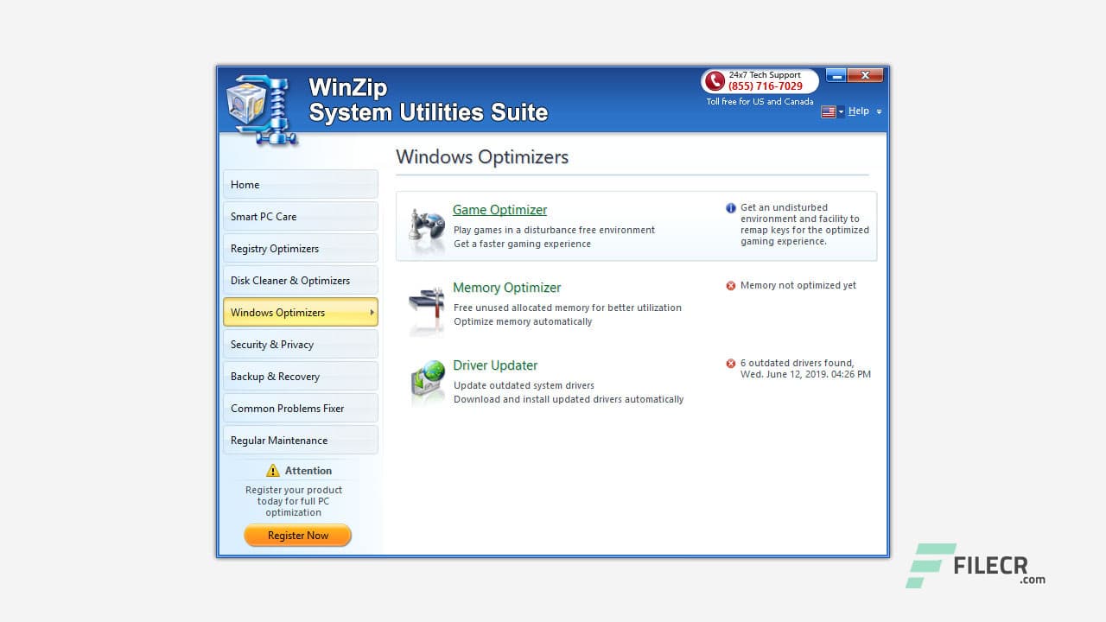1106x622 pixels.
Task: Click the US flag language icon
Action: pos(827,111)
